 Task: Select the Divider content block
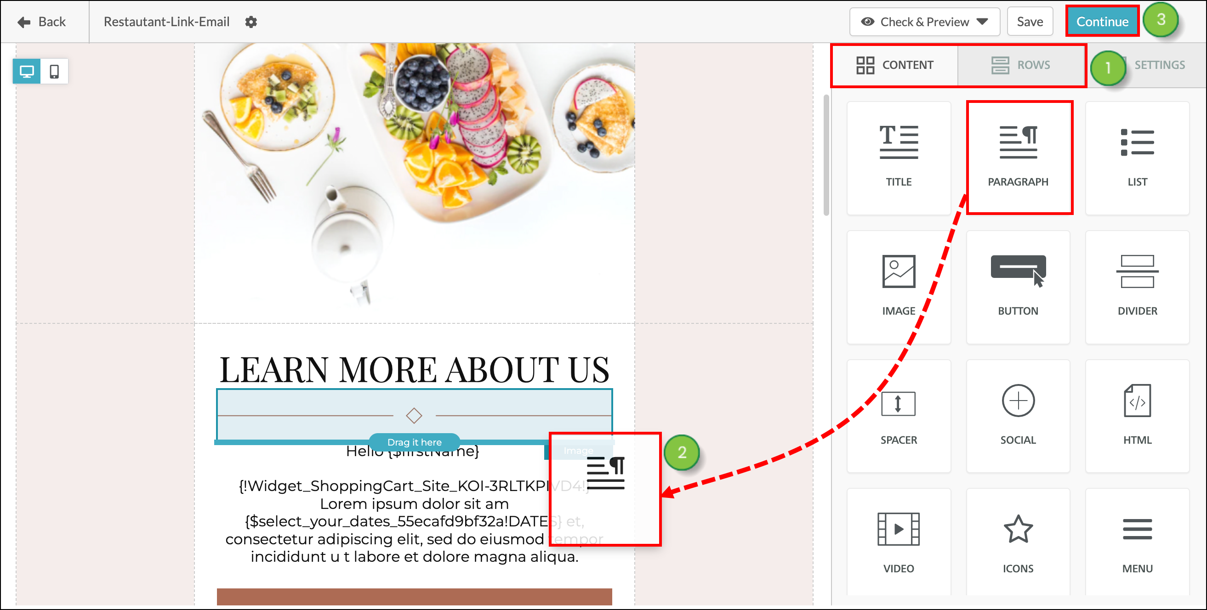(1137, 287)
